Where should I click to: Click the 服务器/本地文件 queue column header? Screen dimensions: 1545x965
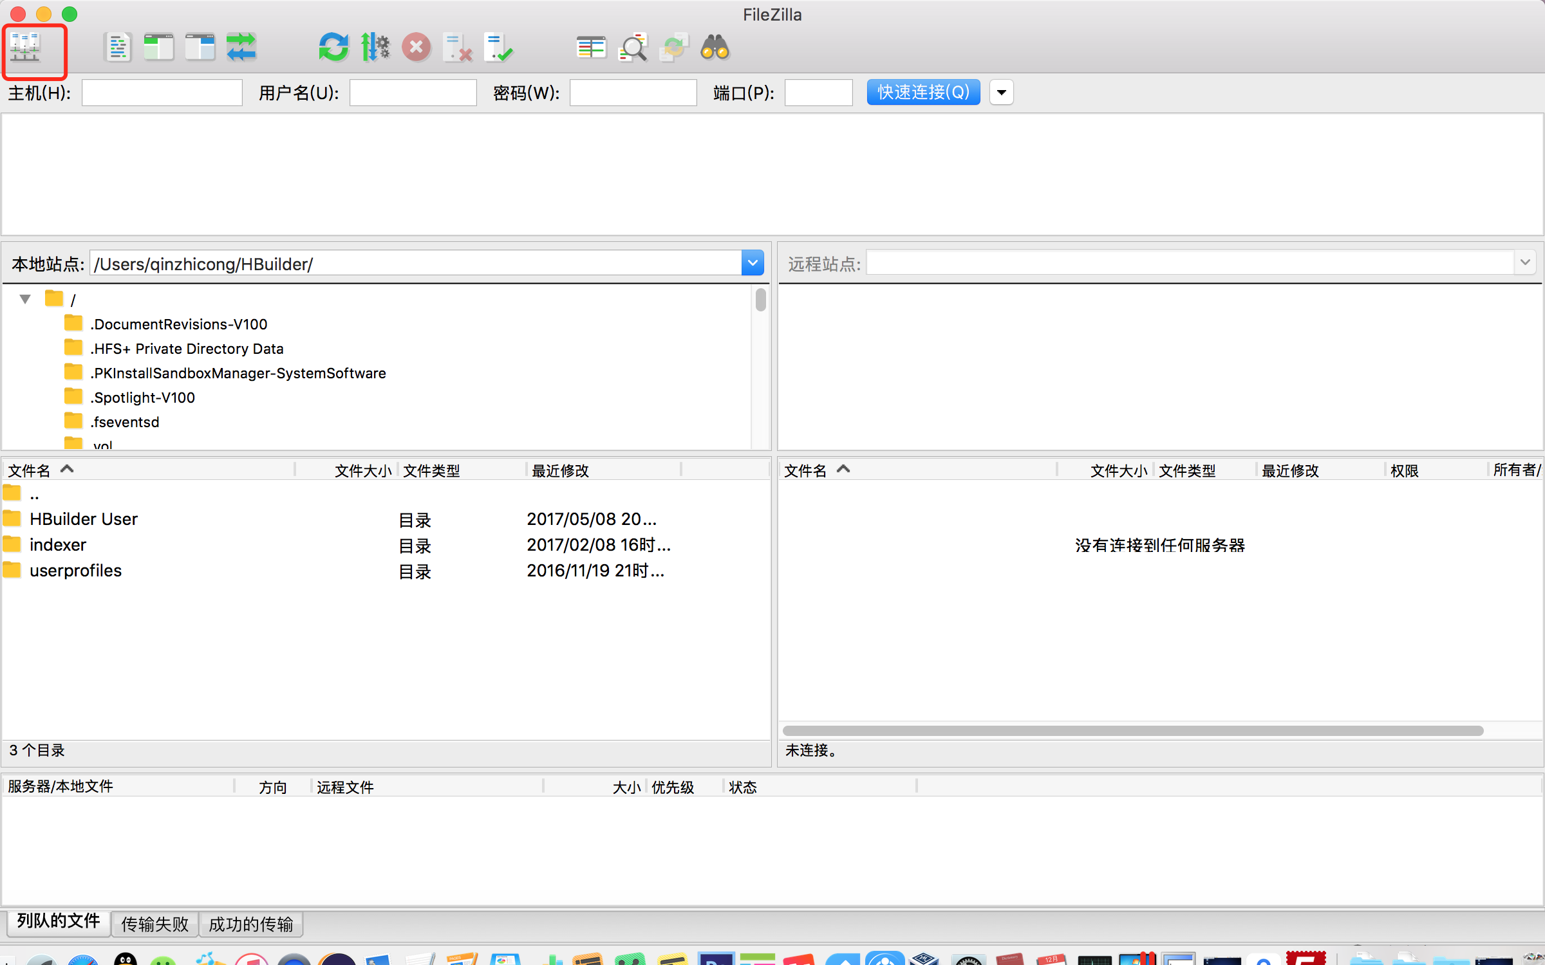click(x=118, y=786)
